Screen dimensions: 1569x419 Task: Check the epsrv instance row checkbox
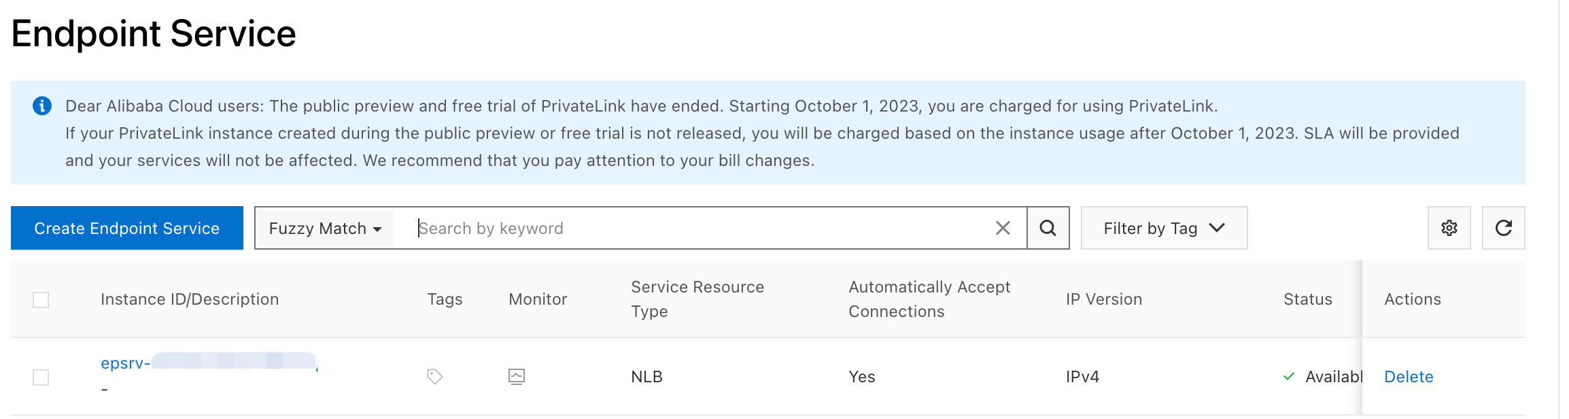click(x=41, y=378)
